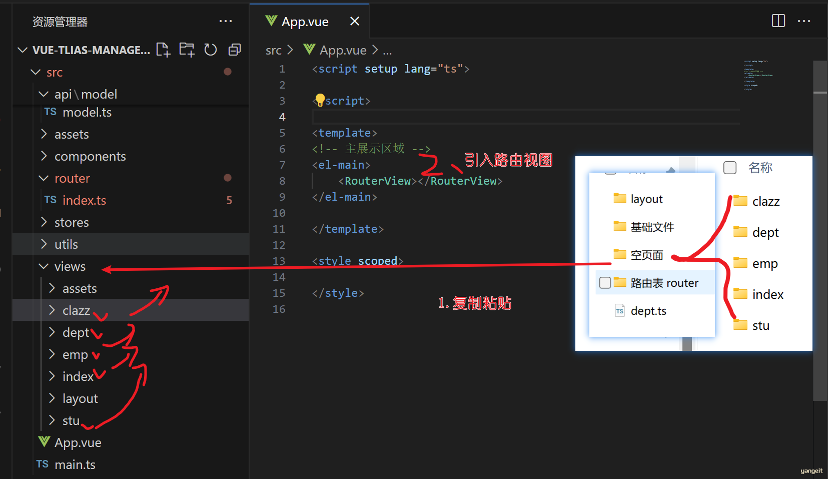The image size is (828, 479).
Task: Tick the checkbox next to 路由表 router
Action: click(605, 283)
